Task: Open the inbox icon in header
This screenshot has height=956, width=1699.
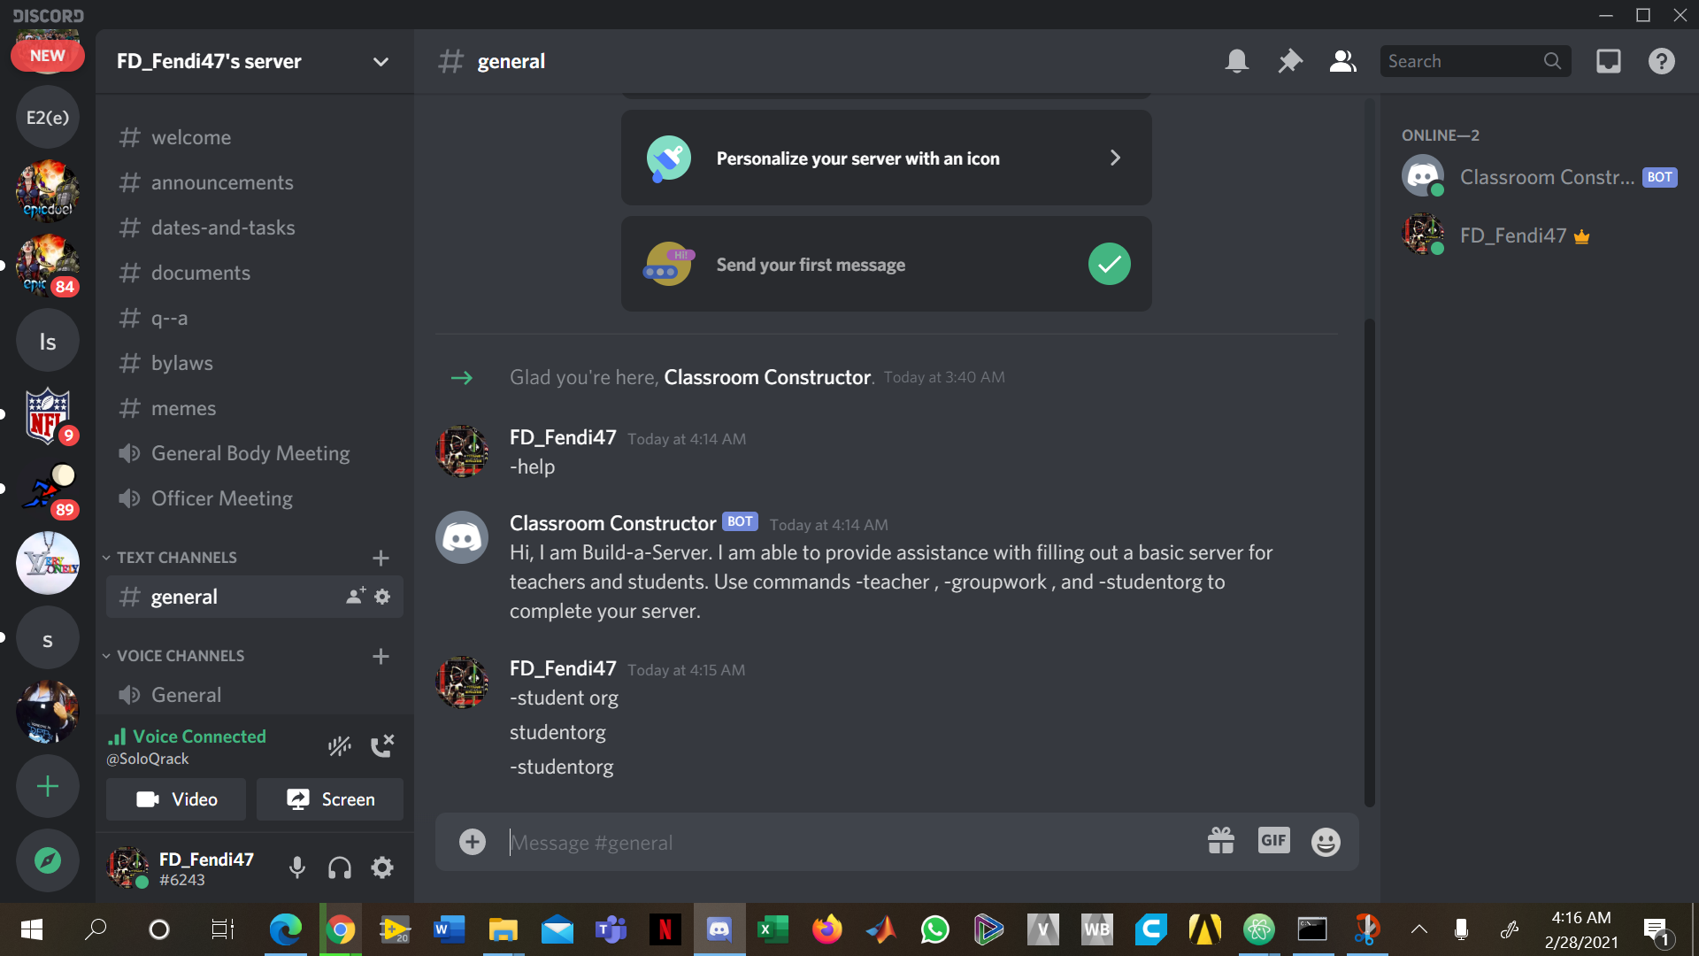Action: click(x=1608, y=61)
